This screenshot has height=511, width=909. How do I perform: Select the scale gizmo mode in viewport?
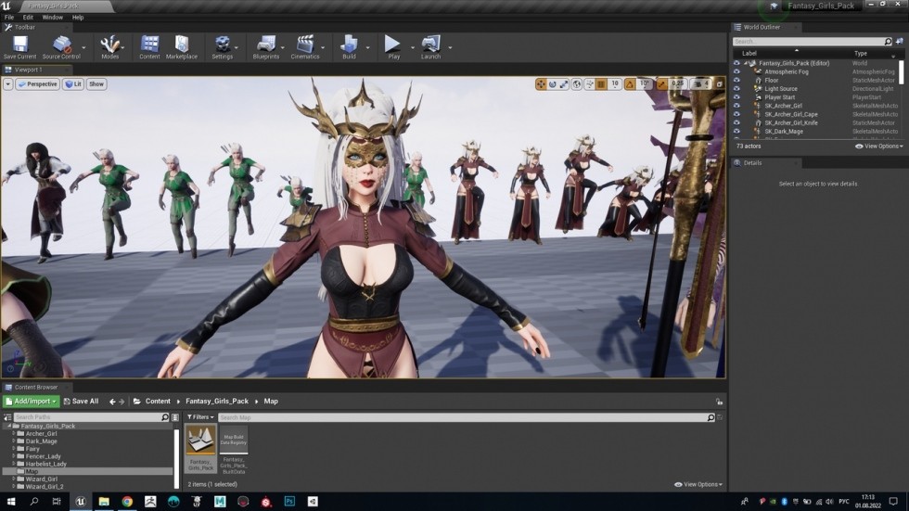tap(564, 84)
